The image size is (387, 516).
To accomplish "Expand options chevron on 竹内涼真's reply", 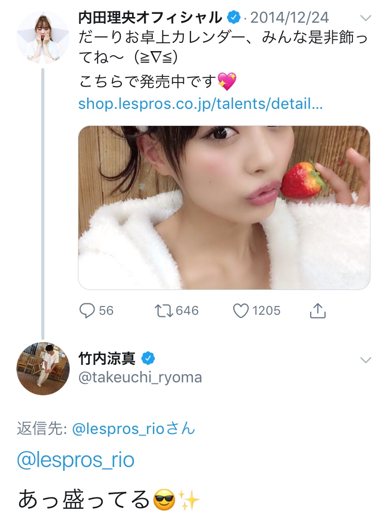I will [365, 360].
